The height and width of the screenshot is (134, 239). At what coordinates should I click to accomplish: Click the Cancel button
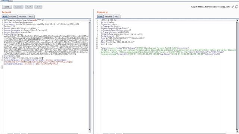coord(18,7)
